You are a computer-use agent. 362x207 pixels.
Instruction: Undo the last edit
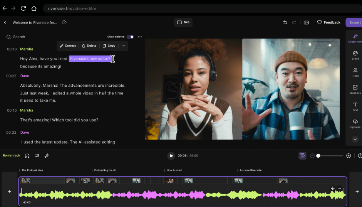(285, 22)
